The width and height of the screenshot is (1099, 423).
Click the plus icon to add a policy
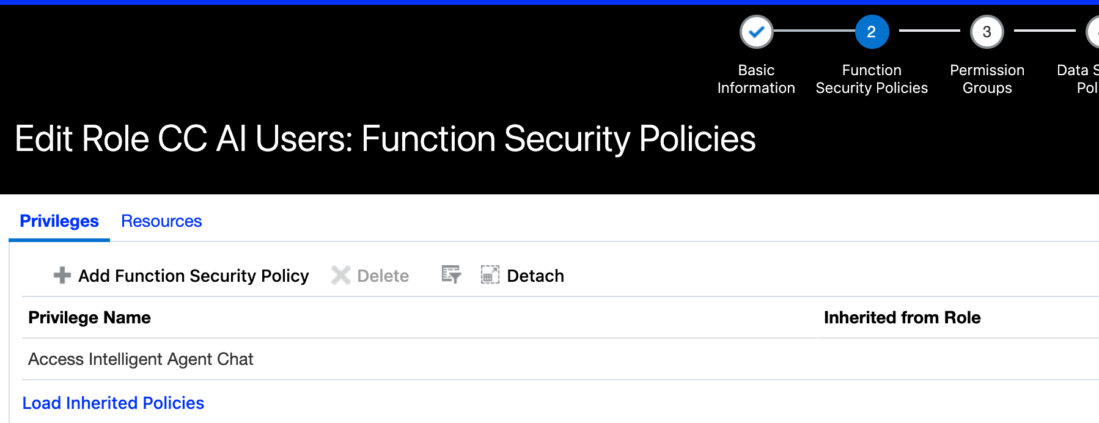coord(62,276)
